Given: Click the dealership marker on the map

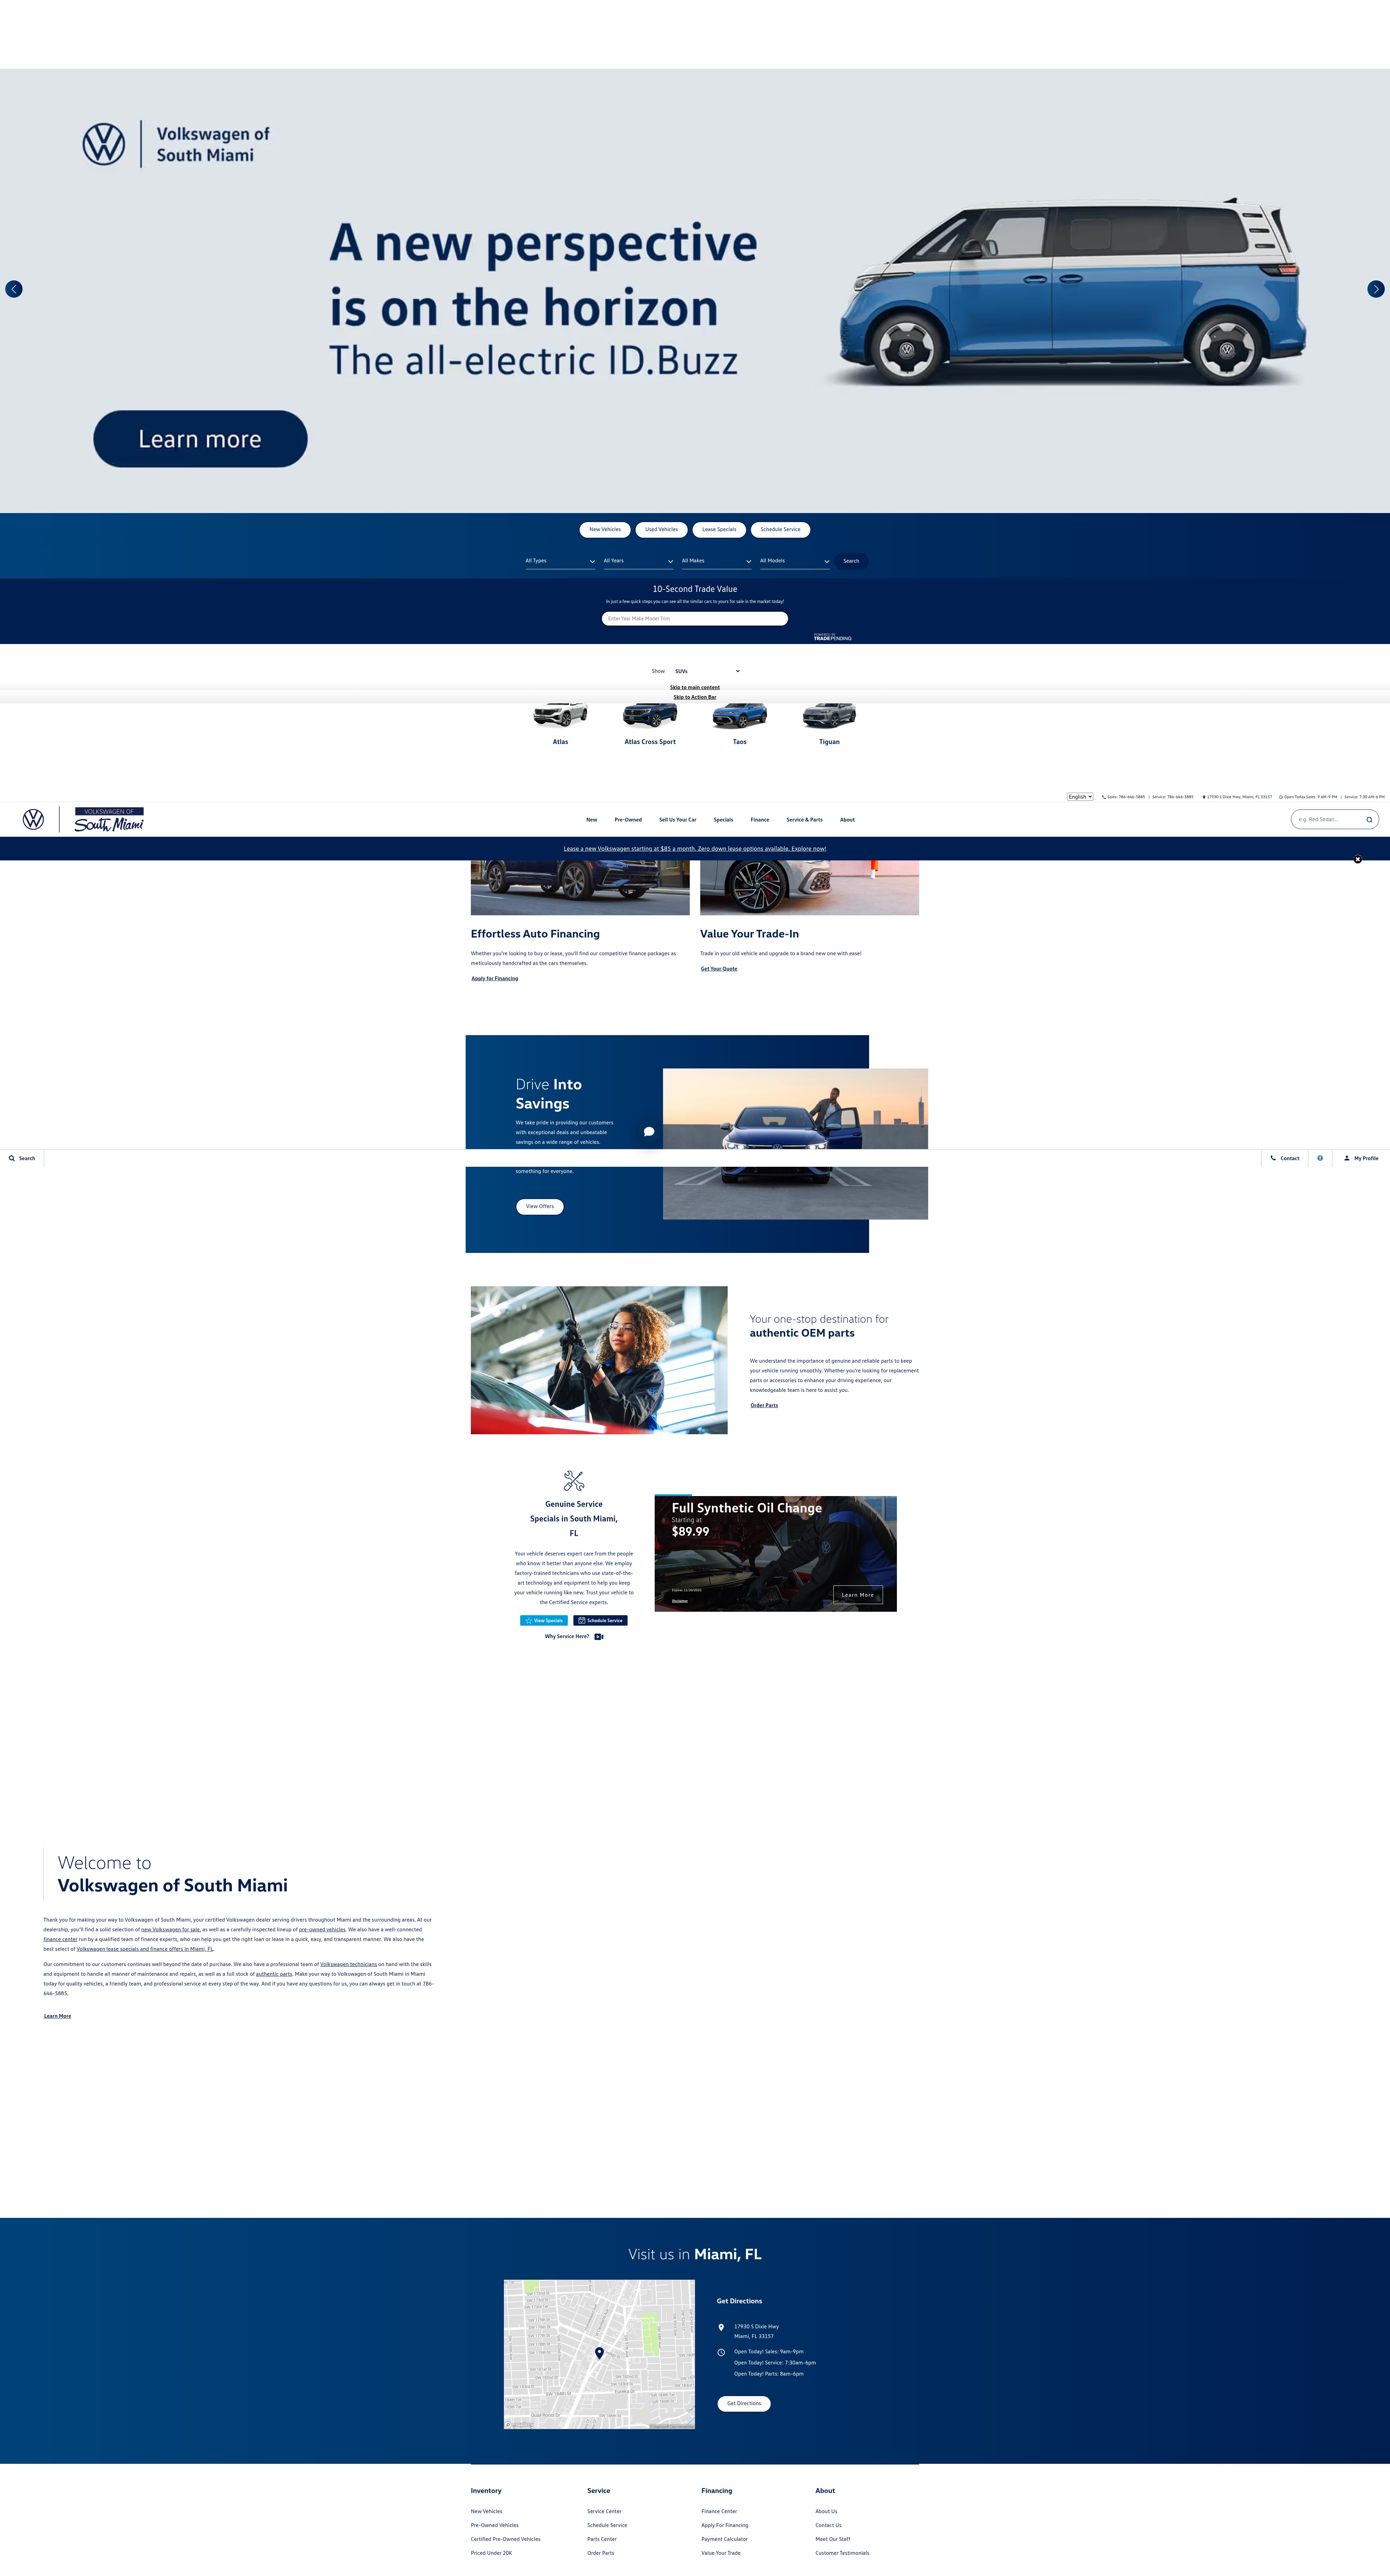Looking at the screenshot, I should click(599, 2353).
